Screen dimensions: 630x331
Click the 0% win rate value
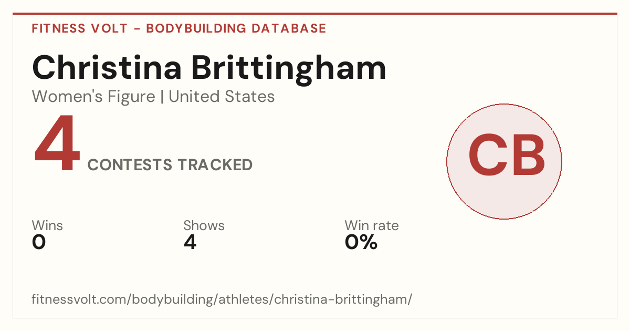click(361, 242)
